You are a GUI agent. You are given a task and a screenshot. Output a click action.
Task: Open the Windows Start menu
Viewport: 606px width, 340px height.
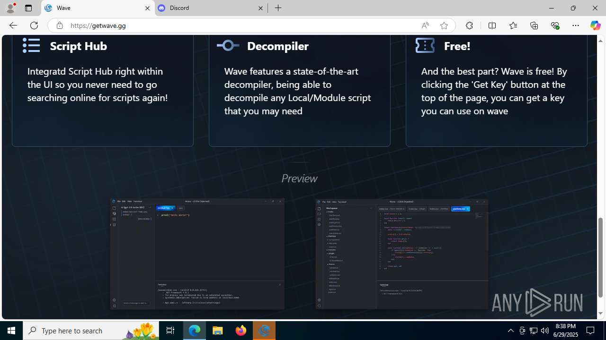point(11,331)
